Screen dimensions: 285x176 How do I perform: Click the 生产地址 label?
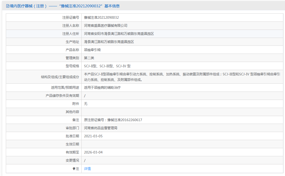(72, 42)
